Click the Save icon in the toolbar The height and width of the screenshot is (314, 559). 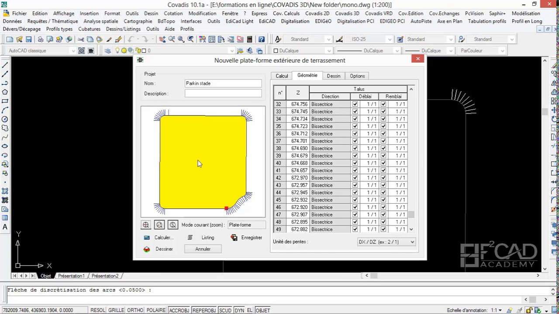29,39
